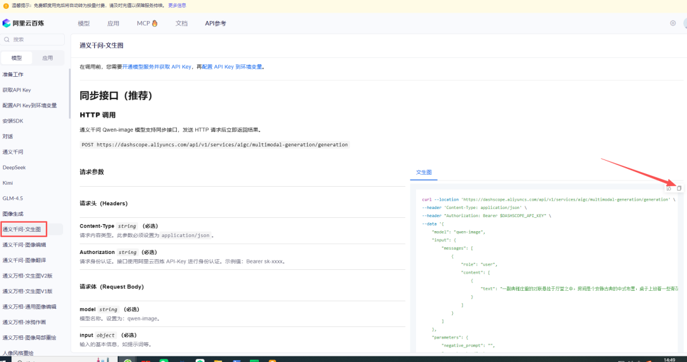Open 通义万相-涂鸦作画 in the sidebar
This screenshot has width=687, height=362.
(24, 322)
